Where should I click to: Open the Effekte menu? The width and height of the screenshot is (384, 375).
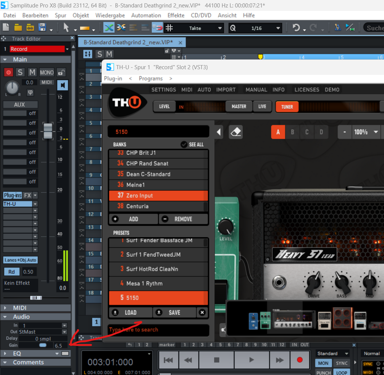[x=176, y=15]
